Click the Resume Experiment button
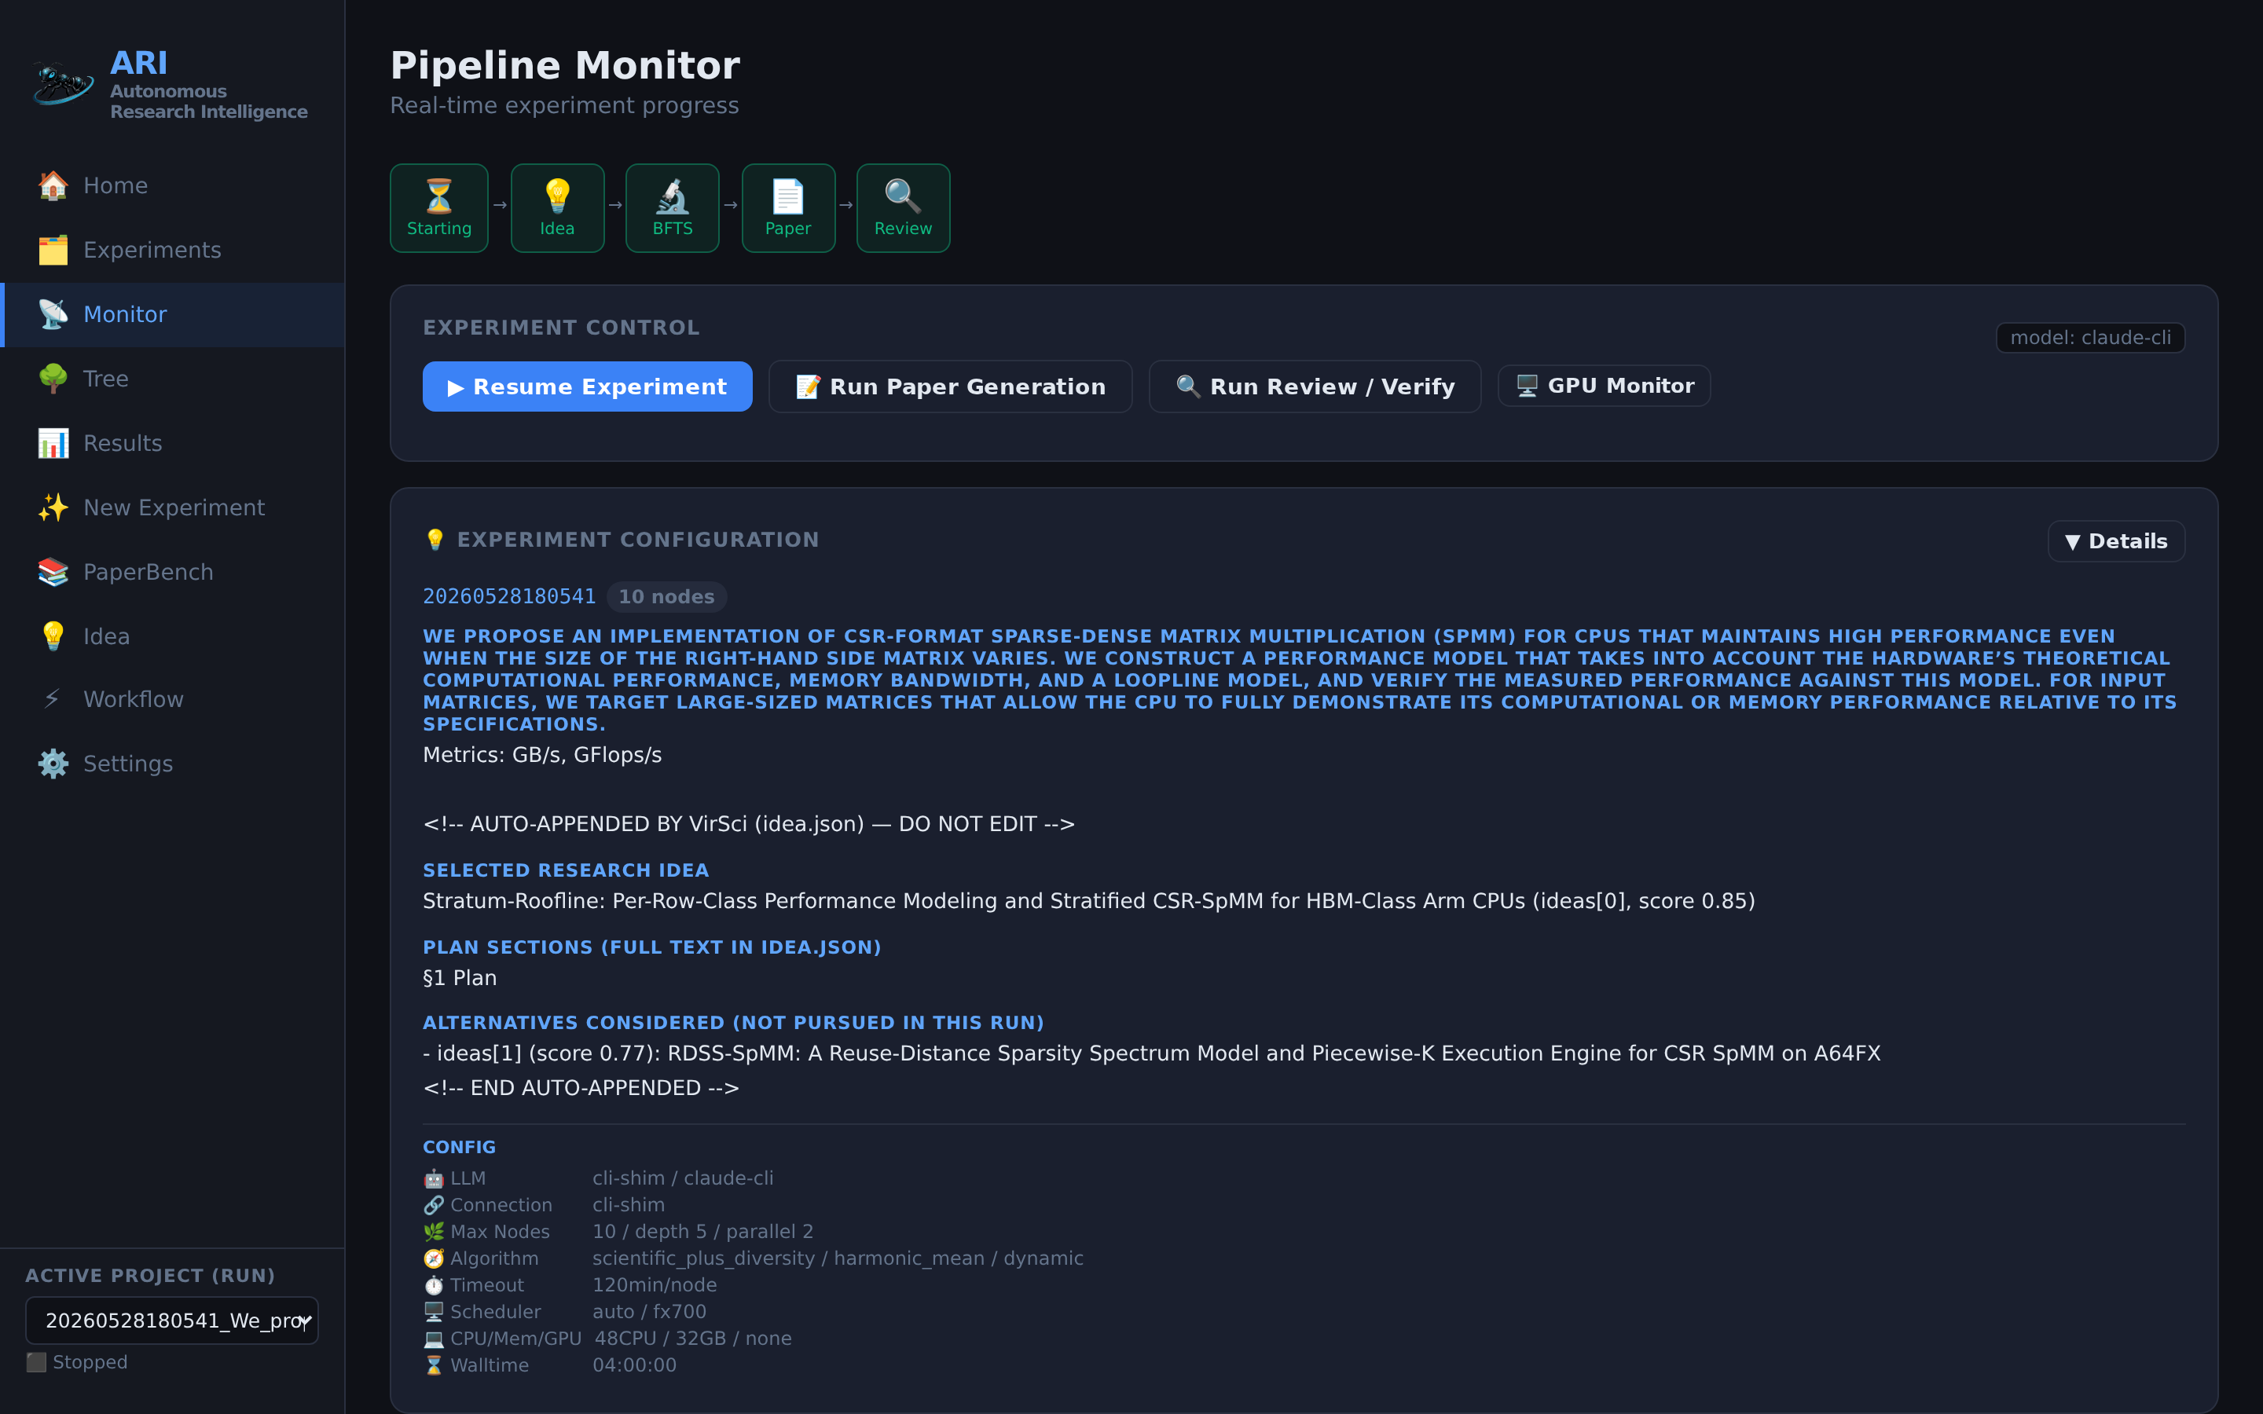This screenshot has width=2263, height=1414. point(587,386)
